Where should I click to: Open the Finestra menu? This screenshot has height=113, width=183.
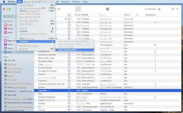coord(76,2)
